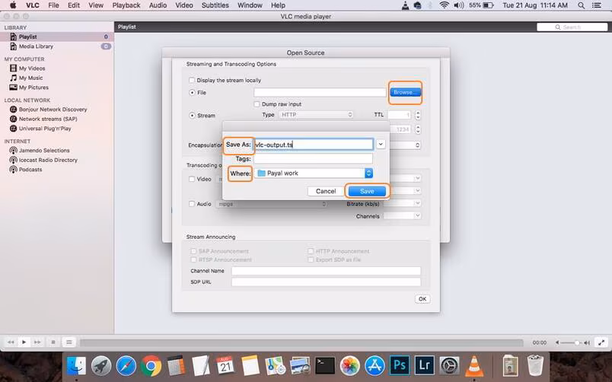Click Cancel in the save dialog
The width and height of the screenshot is (612, 382).
pyautogui.click(x=326, y=191)
